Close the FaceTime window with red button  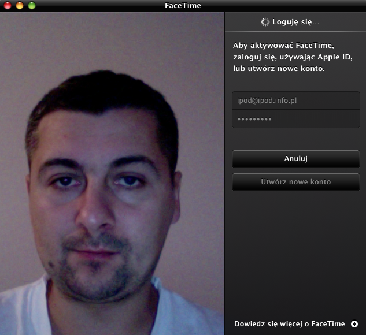tap(8, 5)
